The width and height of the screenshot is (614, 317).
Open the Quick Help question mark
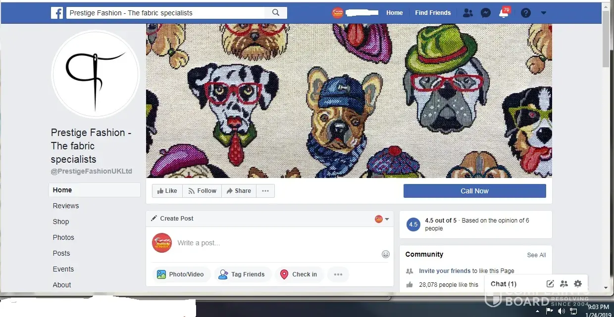click(x=526, y=13)
